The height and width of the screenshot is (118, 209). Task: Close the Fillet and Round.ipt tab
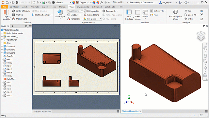point(140,111)
